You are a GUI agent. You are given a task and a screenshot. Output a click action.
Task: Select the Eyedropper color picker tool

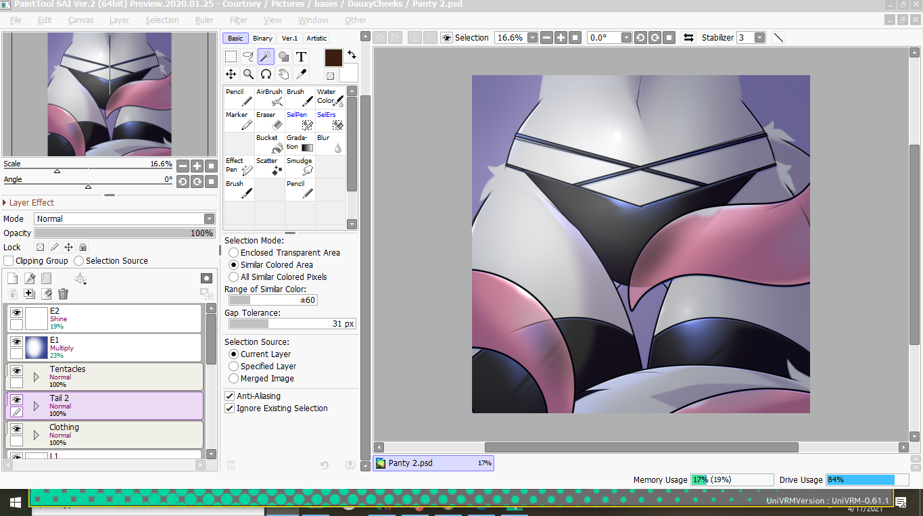(x=301, y=74)
